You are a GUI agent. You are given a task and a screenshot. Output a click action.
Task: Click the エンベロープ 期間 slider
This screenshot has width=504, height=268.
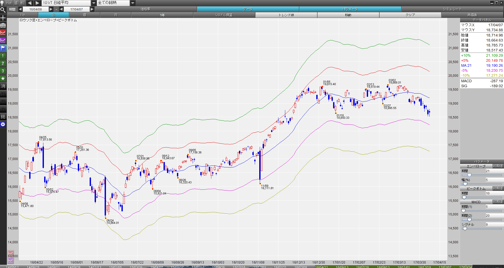pyautogui.click(x=482, y=175)
